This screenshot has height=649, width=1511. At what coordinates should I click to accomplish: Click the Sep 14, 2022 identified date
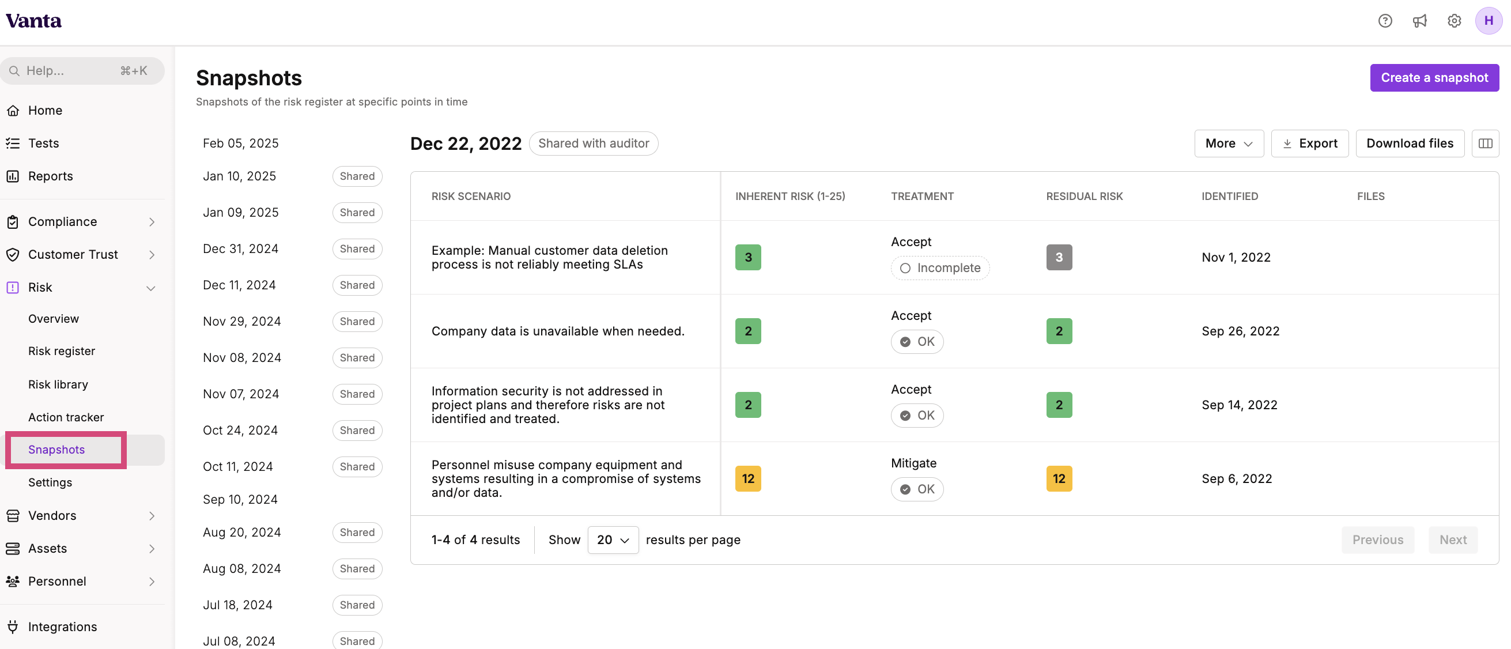click(x=1240, y=405)
